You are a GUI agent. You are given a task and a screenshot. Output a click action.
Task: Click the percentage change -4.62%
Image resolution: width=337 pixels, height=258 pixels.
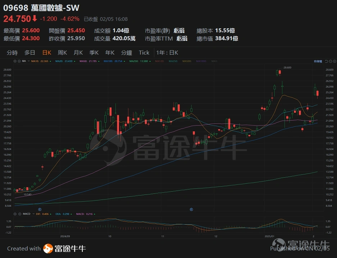[70, 19]
